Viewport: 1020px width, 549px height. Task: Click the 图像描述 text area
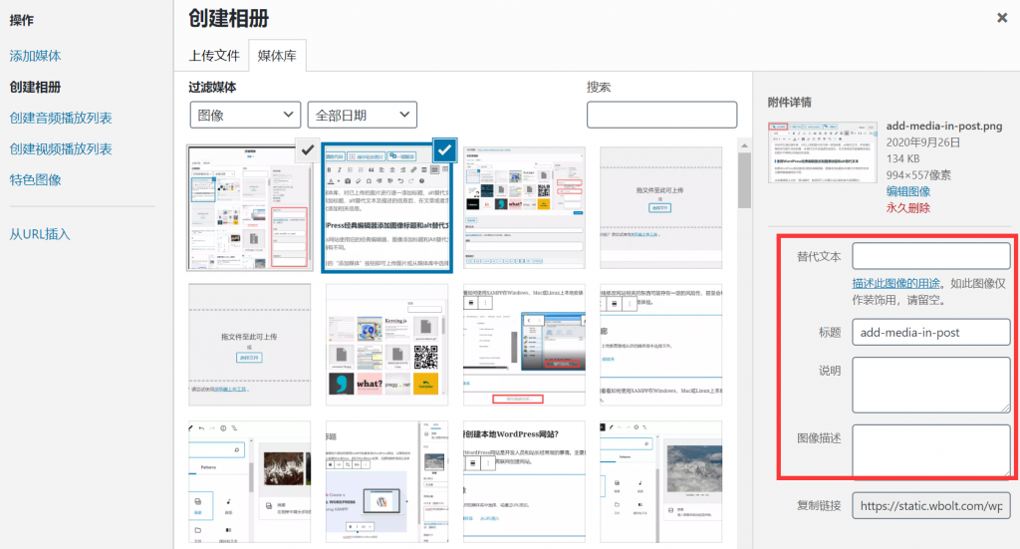tap(931, 450)
